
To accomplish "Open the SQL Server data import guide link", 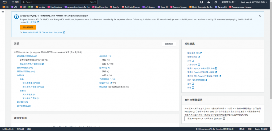I will click(x=204, y=76).
